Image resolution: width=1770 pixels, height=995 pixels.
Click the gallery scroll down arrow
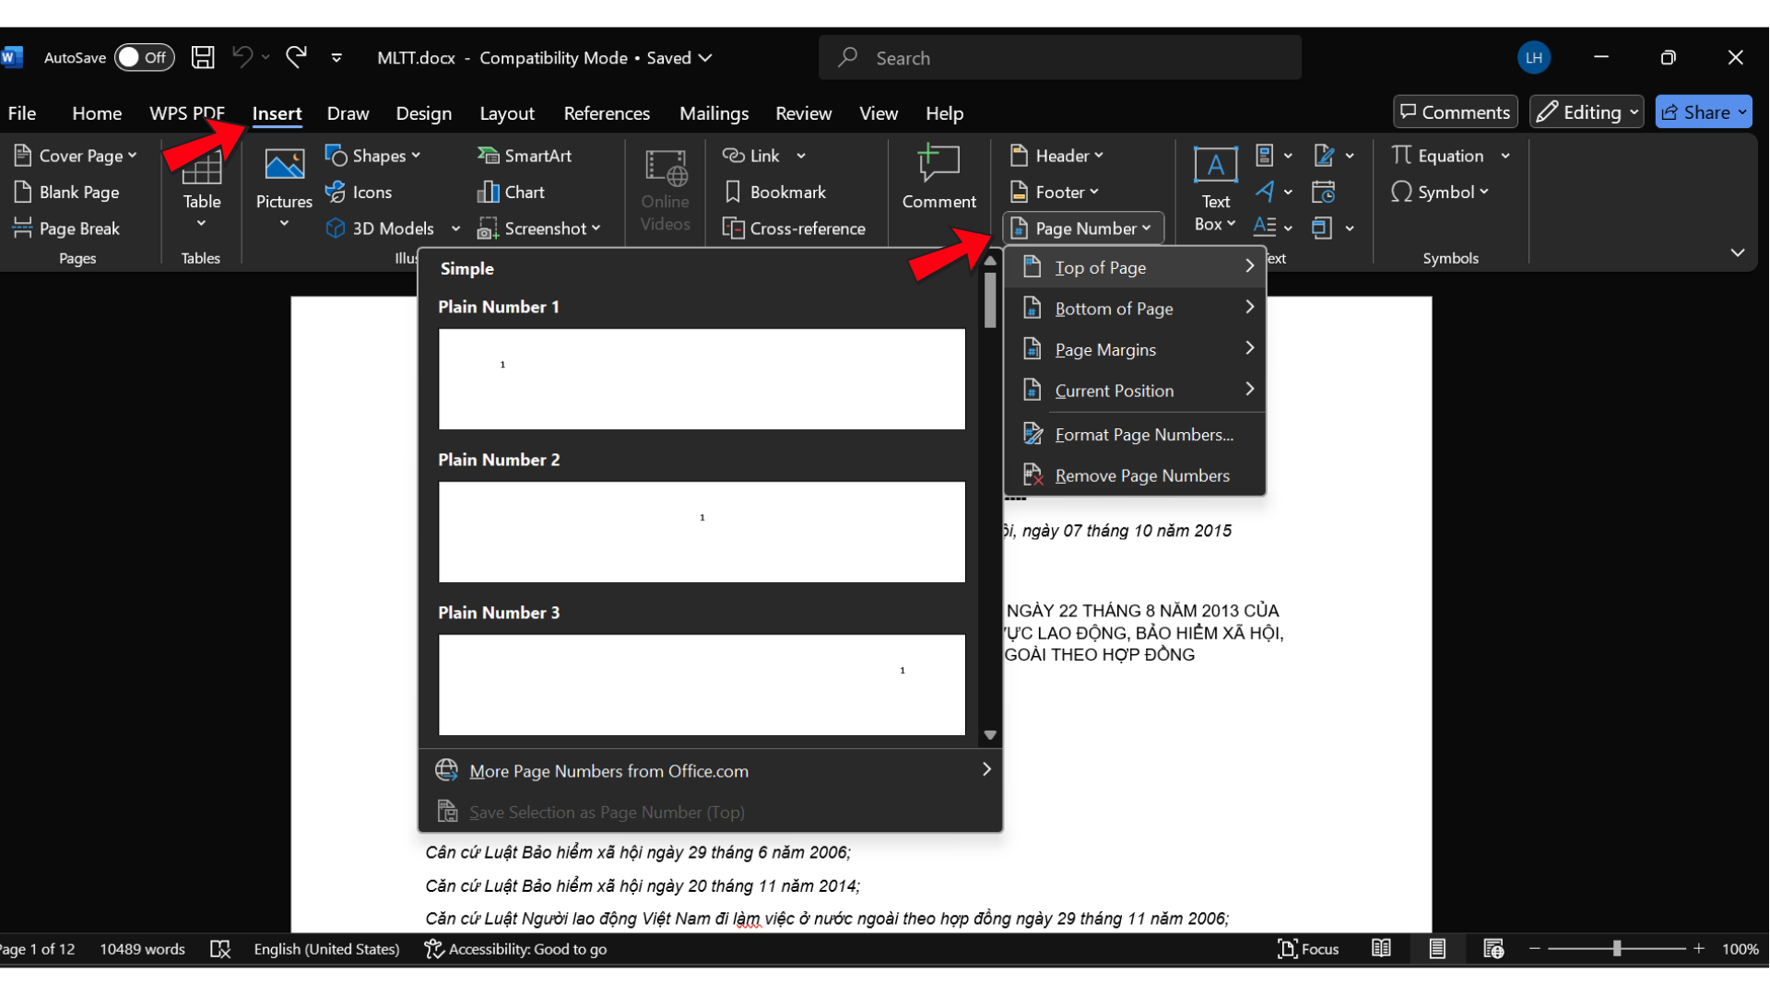pos(990,734)
